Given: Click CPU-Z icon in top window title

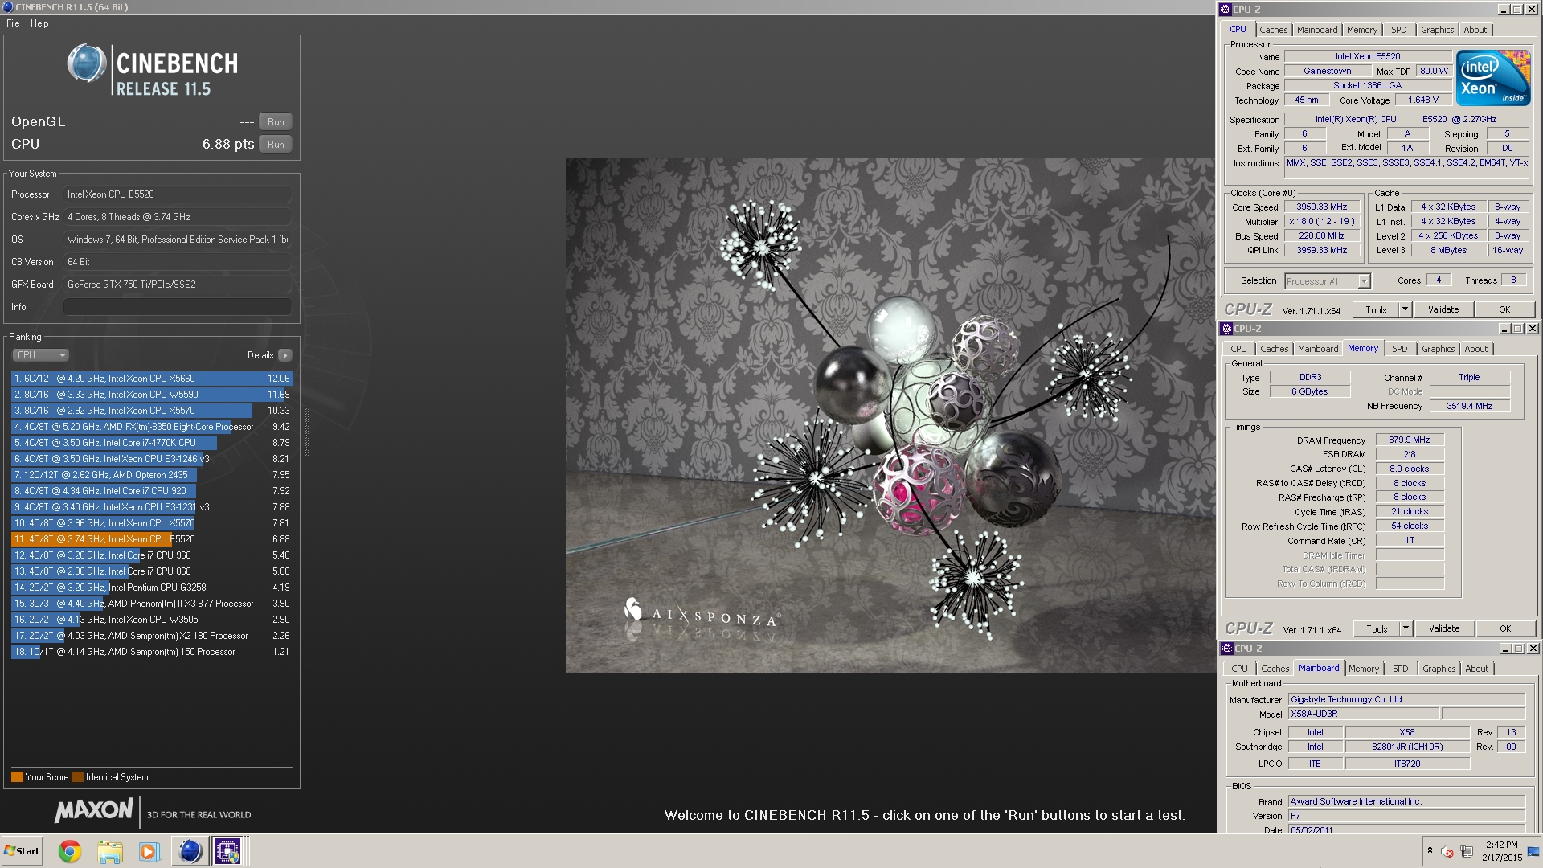Looking at the screenshot, I should pyautogui.click(x=1226, y=10).
